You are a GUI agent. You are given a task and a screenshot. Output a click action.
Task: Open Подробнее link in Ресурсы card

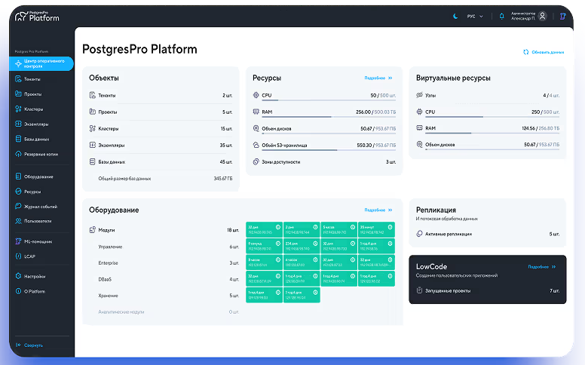coord(378,78)
